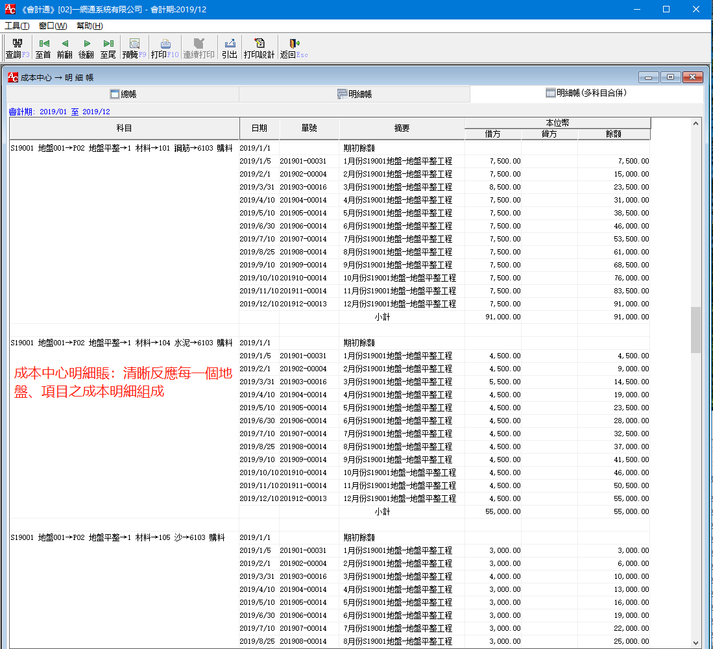Switch to the 總帳 tab
This screenshot has height=649, width=713.
click(x=123, y=95)
